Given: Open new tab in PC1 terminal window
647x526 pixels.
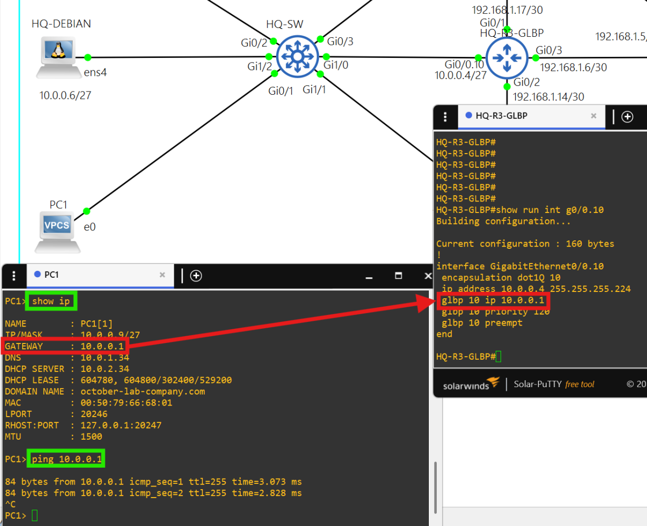Looking at the screenshot, I should [x=196, y=276].
